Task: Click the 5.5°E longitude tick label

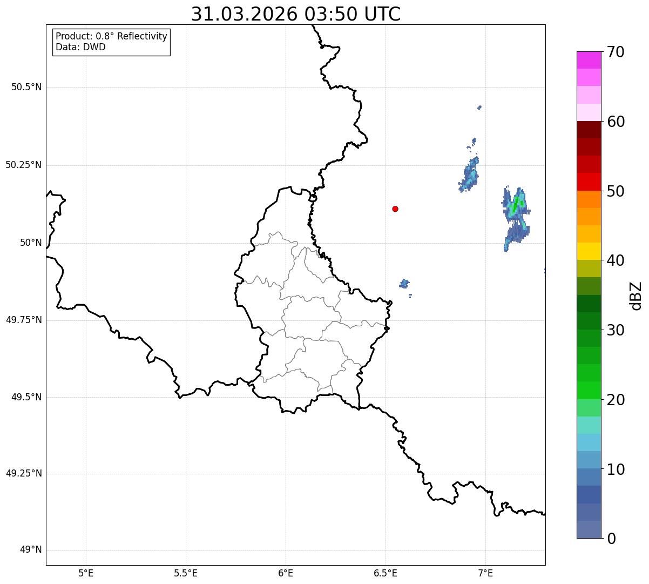Action: (x=186, y=573)
